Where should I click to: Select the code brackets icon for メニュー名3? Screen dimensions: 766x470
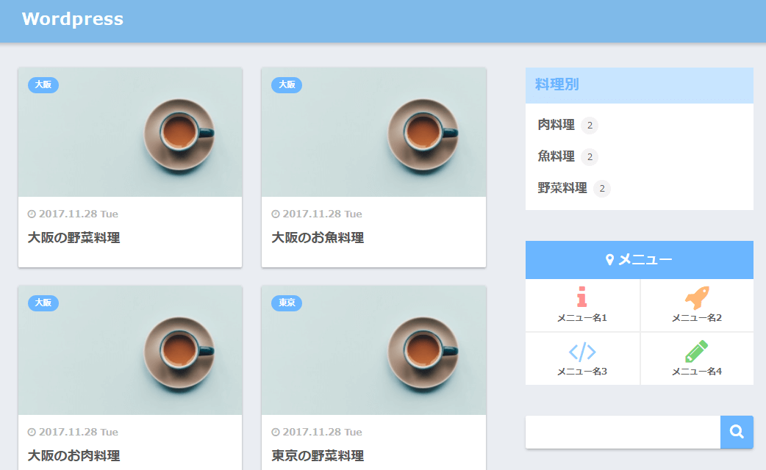coord(582,352)
